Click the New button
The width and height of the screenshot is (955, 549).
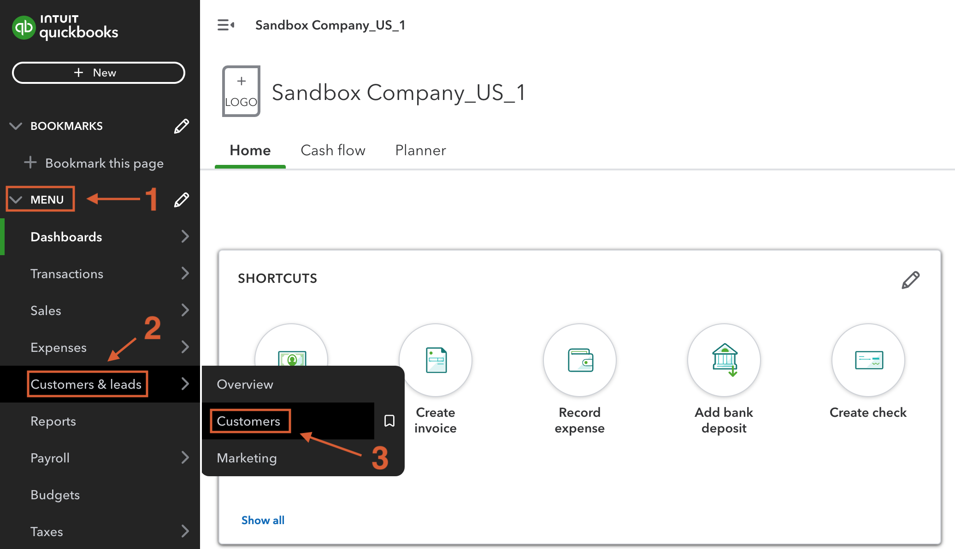click(98, 72)
